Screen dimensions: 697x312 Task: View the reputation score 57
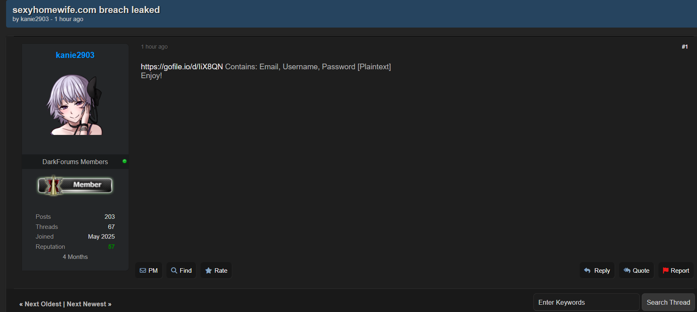click(111, 247)
